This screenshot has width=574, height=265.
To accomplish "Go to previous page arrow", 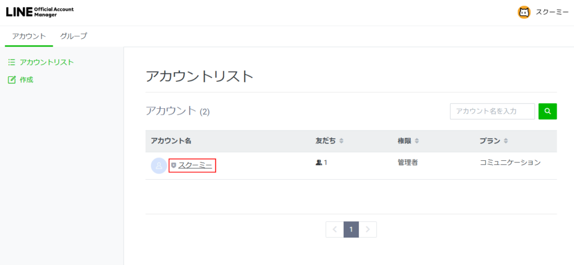I will 335,230.
